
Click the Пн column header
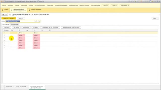(x=14, y=30)
